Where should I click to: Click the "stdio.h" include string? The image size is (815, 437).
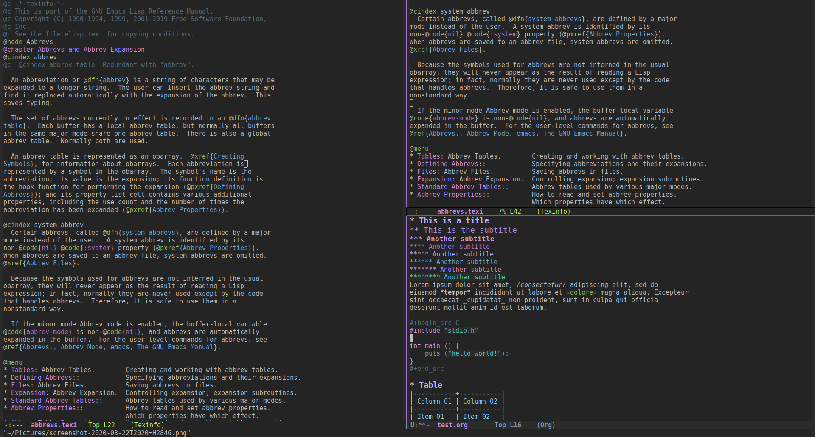(461, 330)
